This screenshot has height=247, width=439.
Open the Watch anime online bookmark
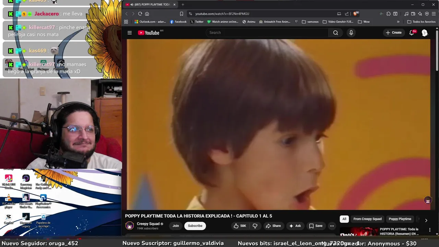pyautogui.click(x=223, y=22)
